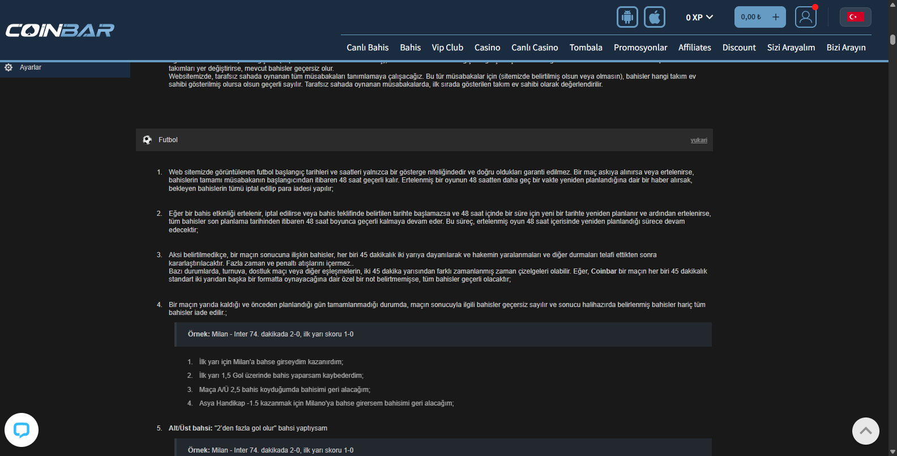897x456 pixels.
Task: Click the Apple iOS app icon
Action: tap(654, 17)
